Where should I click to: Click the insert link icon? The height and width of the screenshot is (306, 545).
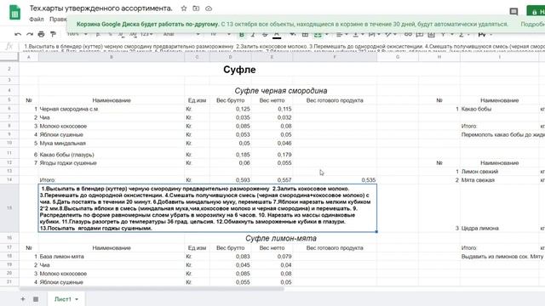[x=408, y=34]
